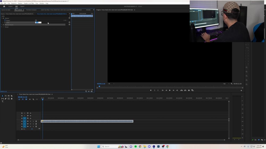Select the Pen tool

(x=6, y=99)
